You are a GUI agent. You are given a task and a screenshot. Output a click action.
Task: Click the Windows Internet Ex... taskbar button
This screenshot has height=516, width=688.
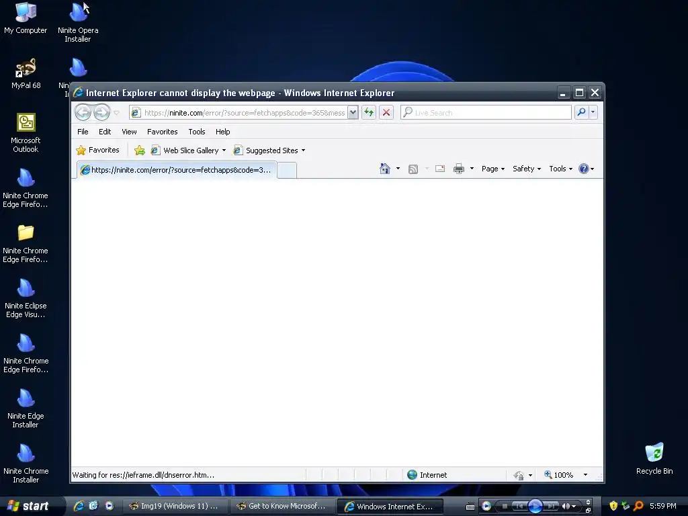[x=390, y=507]
